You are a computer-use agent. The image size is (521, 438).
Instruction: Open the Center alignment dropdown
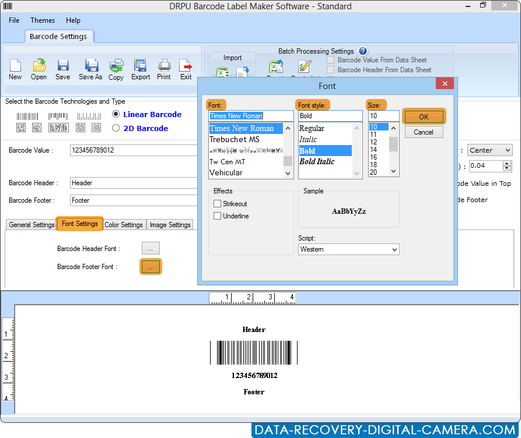(x=489, y=150)
